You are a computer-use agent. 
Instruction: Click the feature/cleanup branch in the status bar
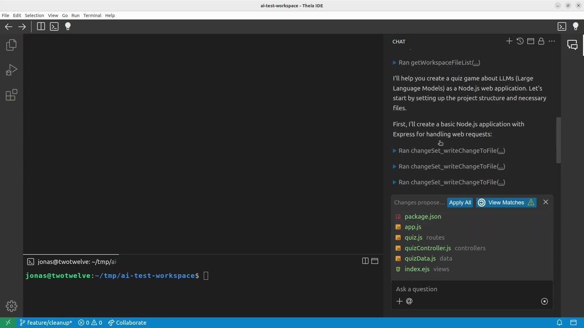pos(46,323)
